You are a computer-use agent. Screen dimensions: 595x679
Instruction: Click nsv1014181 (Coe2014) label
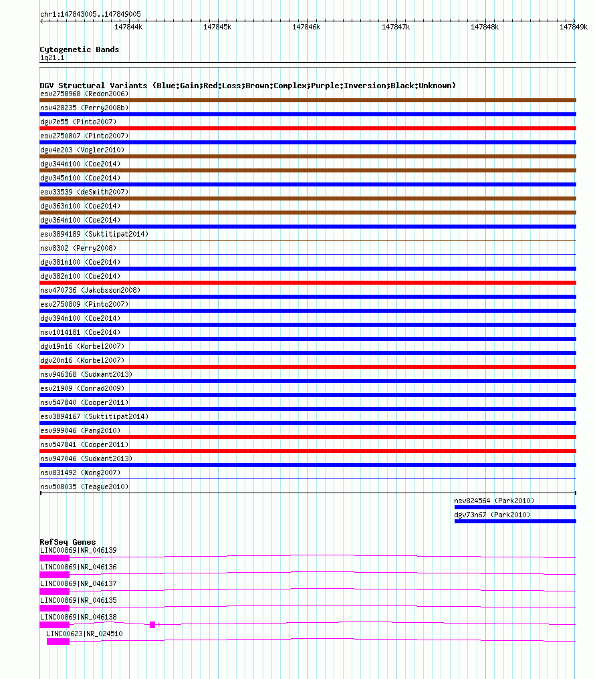click(x=80, y=332)
